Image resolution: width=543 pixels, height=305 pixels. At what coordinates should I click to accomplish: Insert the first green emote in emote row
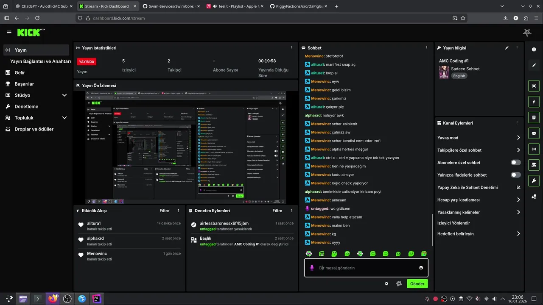[309, 253]
